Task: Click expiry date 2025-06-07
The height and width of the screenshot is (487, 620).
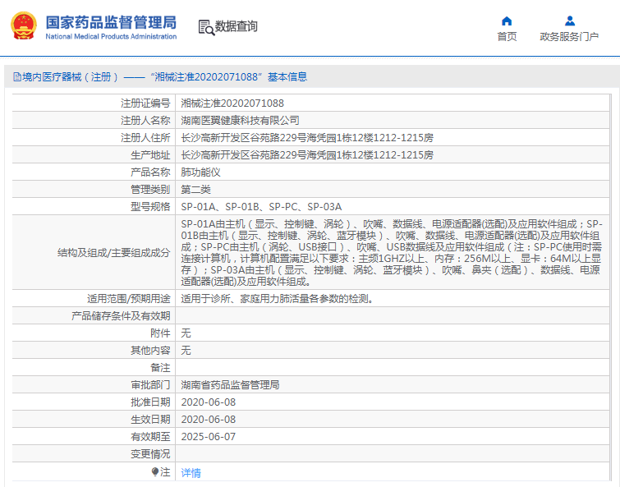Action: pos(208,437)
